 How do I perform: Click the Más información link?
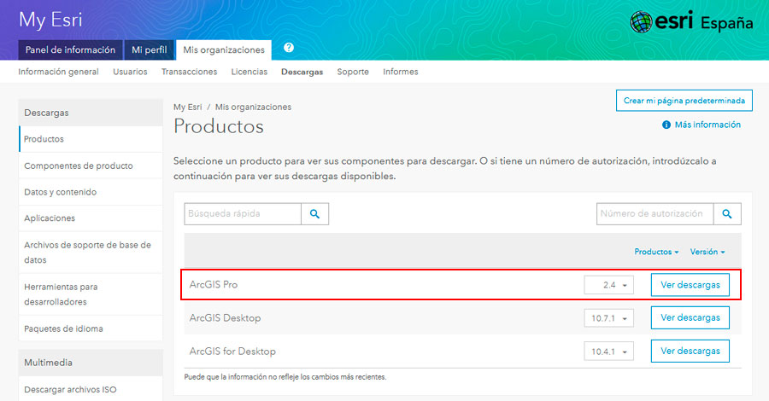pyautogui.click(x=707, y=125)
